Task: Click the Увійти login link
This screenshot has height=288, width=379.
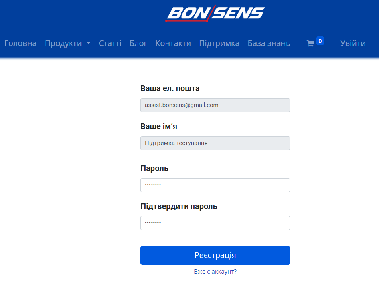Action: pos(353,43)
